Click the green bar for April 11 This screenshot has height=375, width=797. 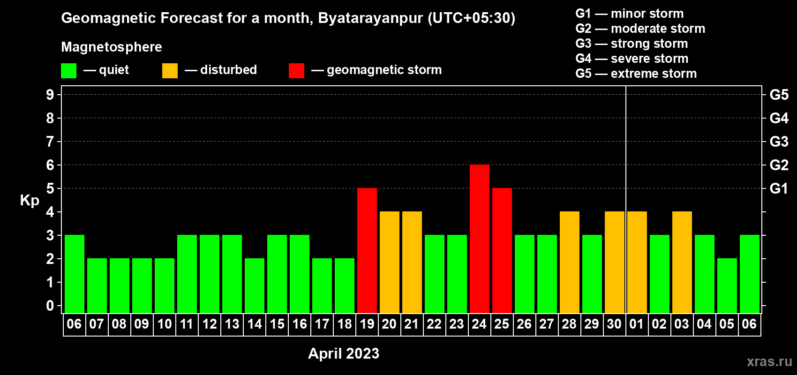(x=187, y=274)
